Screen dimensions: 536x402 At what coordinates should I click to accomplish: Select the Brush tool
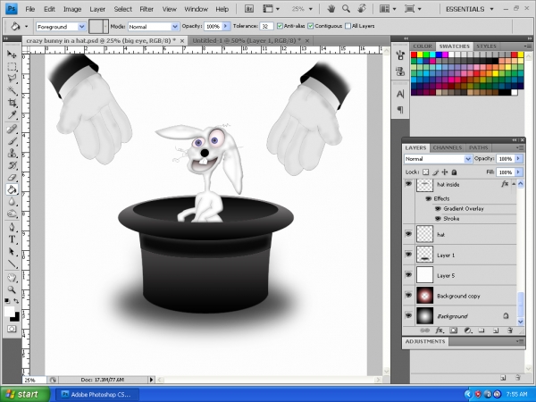[x=12, y=141]
